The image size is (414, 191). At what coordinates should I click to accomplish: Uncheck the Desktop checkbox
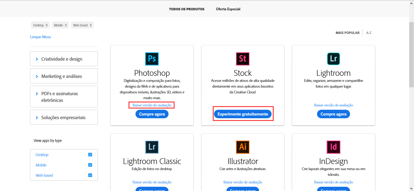point(90,154)
